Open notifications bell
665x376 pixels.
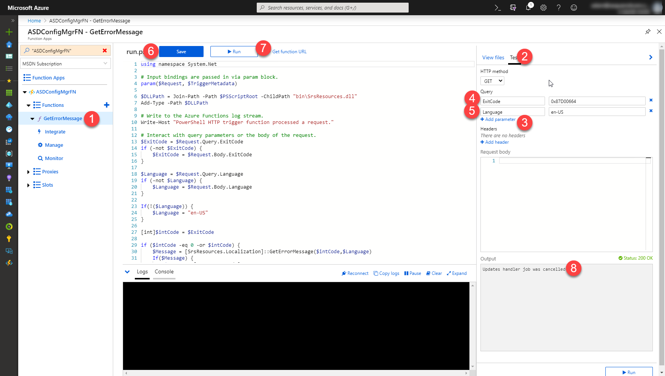[x=528, y=8]
